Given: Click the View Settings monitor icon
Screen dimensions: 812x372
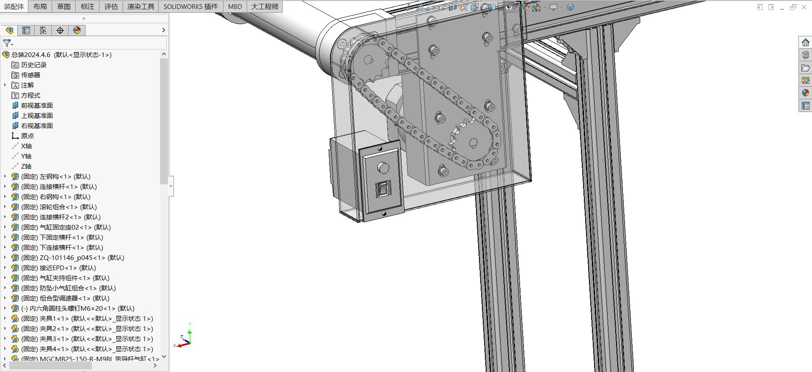Looking at the screenshot, I should 553,7.
